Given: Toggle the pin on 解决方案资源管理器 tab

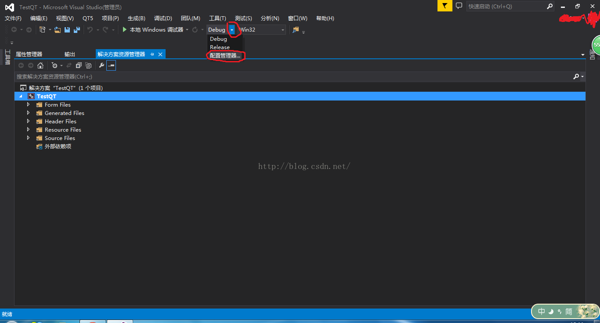Looking at the screenshot, I should 152,54.
